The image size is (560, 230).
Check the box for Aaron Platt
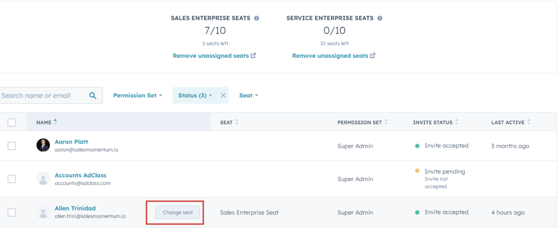tap(12, 146)
